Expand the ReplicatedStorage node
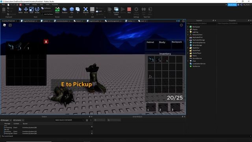252x142 pixels. (x=188, y=40)
